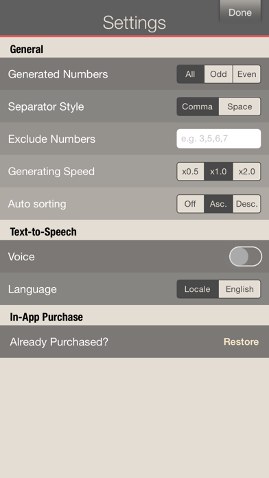The image size is (269, 478).
Task: Tap the Settings title
Action: pos(134,23)
